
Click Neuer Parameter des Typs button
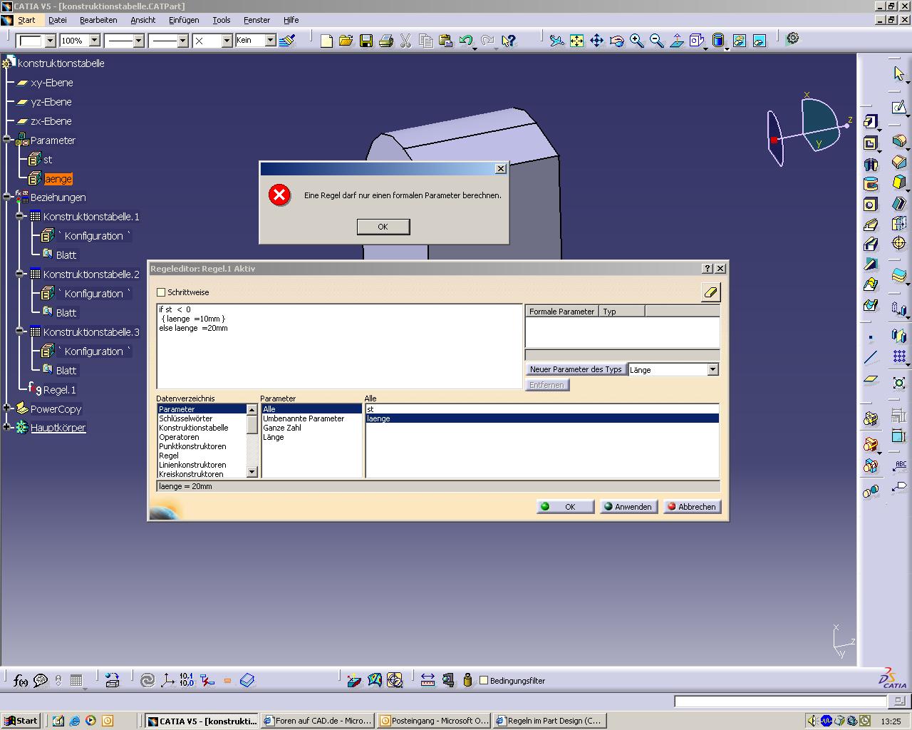pos(576,369)
